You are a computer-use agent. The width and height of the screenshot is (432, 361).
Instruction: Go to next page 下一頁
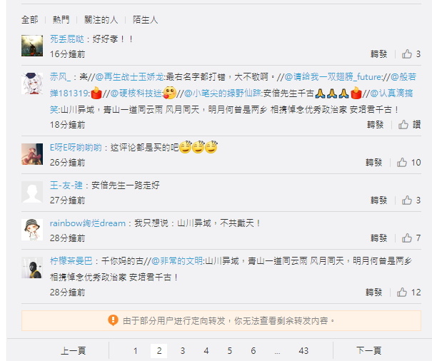point(368,351)
